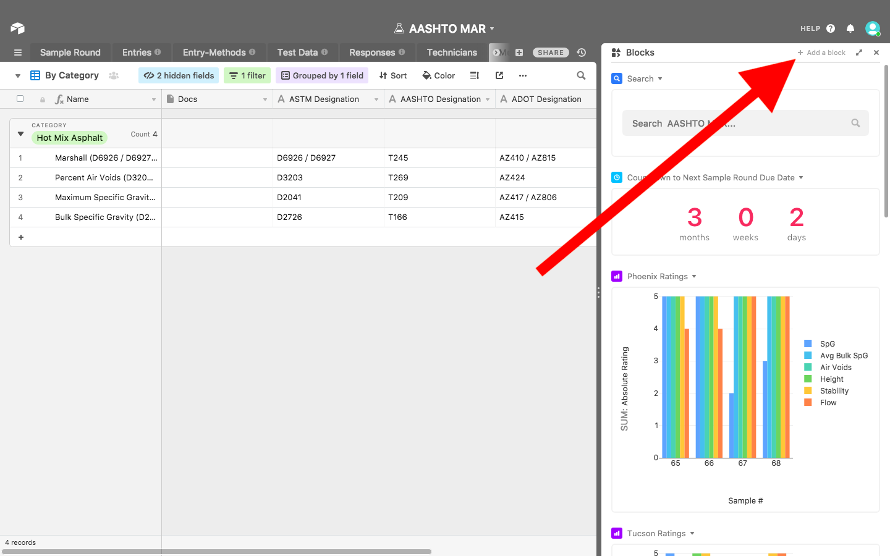Click the Airtable home logo
Image resolution: width=890 pixels, height=556 pixels.
17,28
